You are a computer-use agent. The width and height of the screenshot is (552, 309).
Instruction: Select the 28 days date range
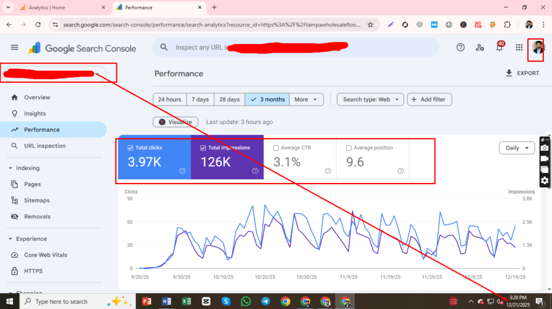pos(230,100)
